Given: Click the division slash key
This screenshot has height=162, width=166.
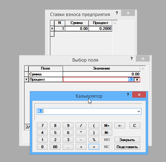Looking at the screenshot, I should click(x=81, y=126).
